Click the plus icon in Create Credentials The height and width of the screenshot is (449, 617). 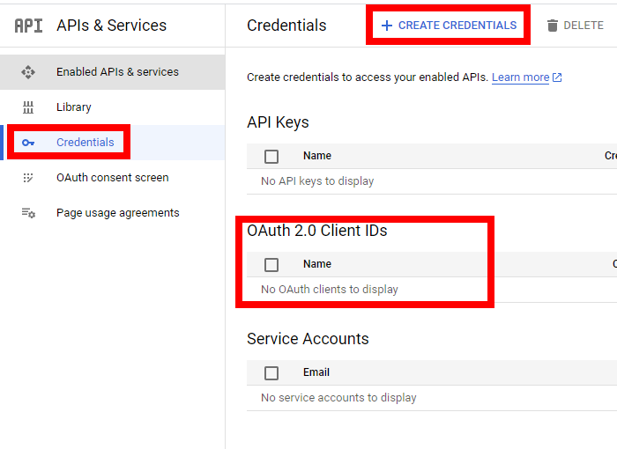pos(386,26)
